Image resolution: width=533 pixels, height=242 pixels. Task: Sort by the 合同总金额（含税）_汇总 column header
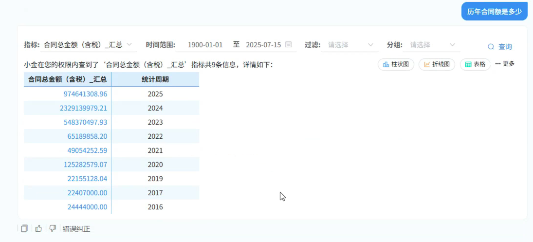click(67, 79)
